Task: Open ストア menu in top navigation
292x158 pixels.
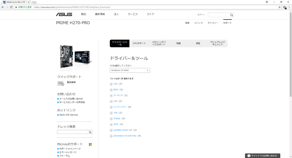Action: [150, 14]
